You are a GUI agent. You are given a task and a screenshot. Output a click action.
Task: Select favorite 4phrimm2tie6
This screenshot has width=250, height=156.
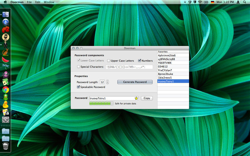click(173, 56)
